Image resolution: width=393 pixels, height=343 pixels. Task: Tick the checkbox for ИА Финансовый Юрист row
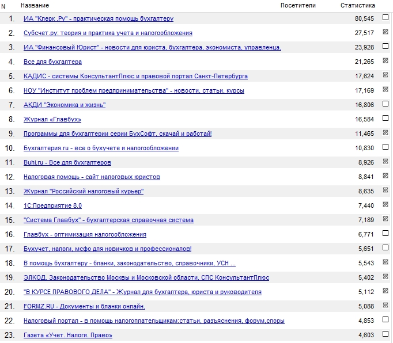(386, 46)
